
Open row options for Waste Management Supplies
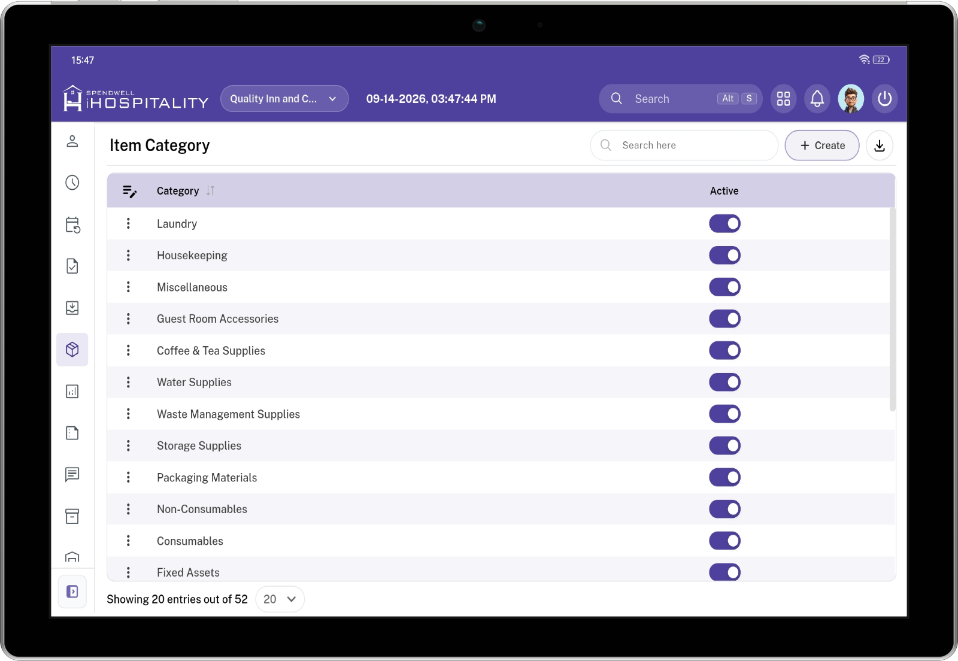[x=128, y=414]
